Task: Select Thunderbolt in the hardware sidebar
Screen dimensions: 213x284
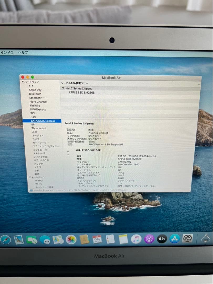Action: pos(39,128)
